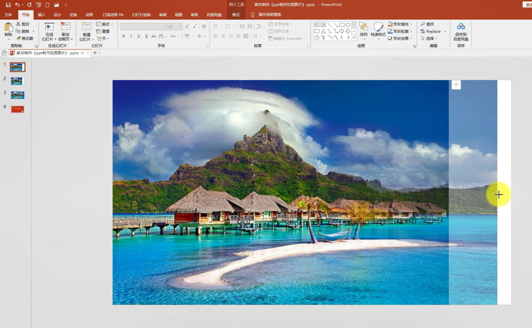Paste clipboard content with 粘贴
Image resolution: width=532 pixels, height=328 pixels.
(x=8, y=30)
